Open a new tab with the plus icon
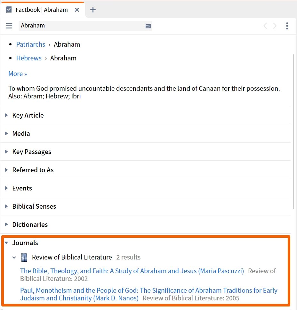 coord(93,10)
